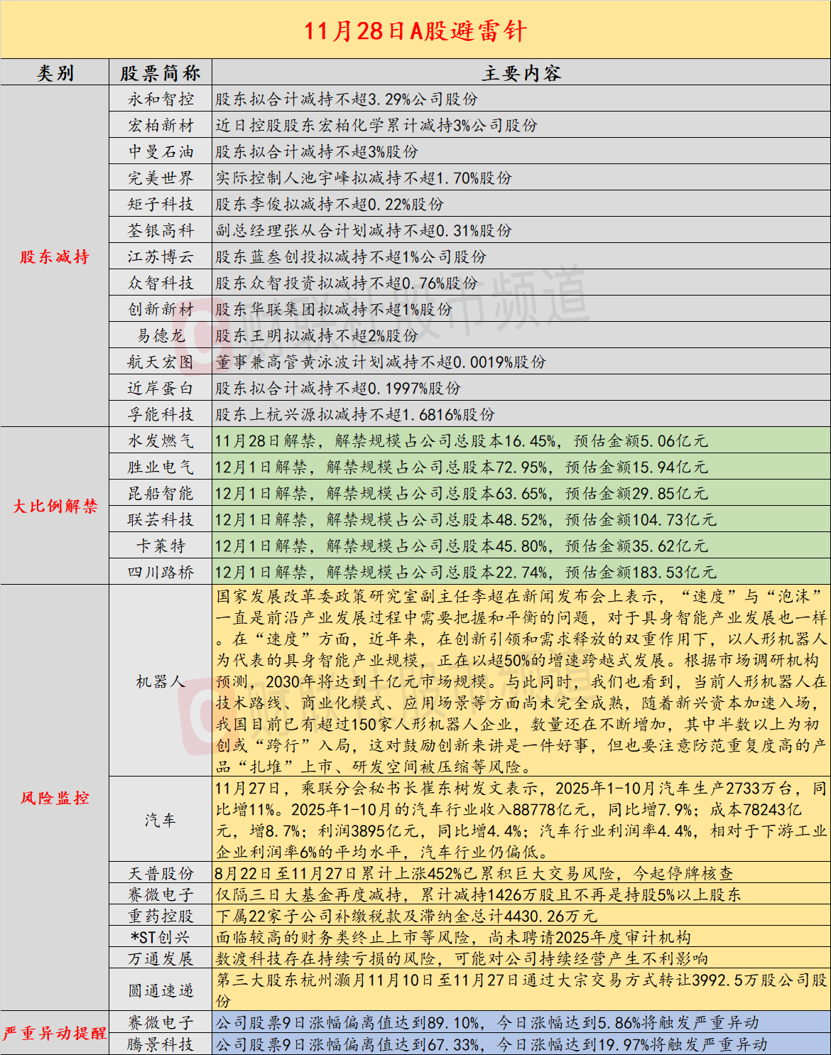
Task: Click stock name 卡莱特
Action: [x=161, y=546]
